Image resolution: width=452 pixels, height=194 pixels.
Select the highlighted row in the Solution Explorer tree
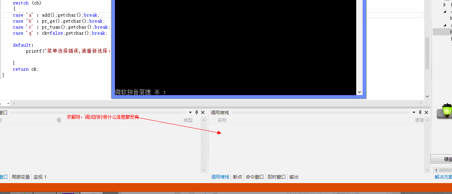[x=442, y=32]
